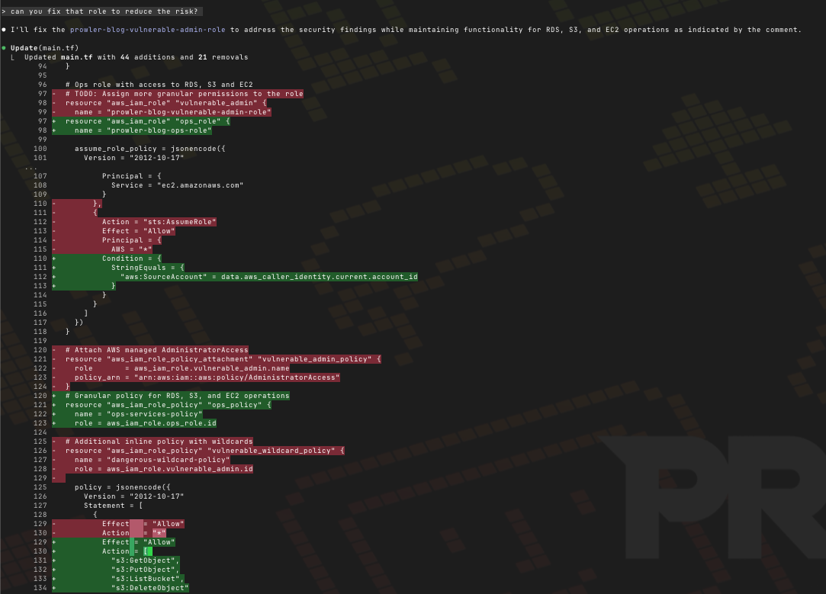Image resolution: width=826 pixels, height=594 pixels.
Task: Click the added "Action = [" line
Action: pyautogui.click(x=127, y=551)
